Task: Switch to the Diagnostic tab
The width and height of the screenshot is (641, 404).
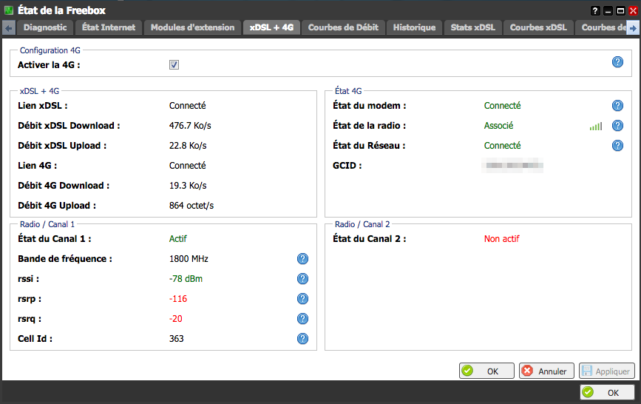Action: [45, 27]
